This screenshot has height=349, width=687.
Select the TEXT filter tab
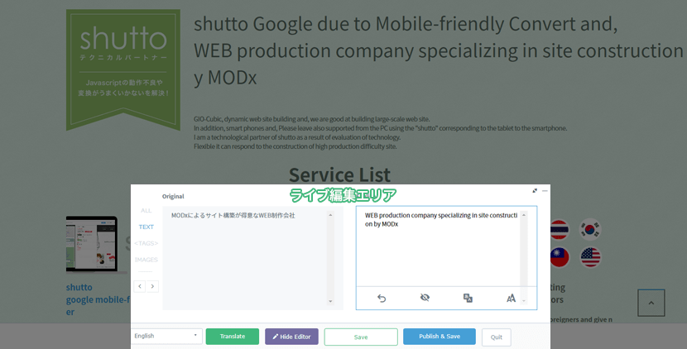click(x=147, y=227)
